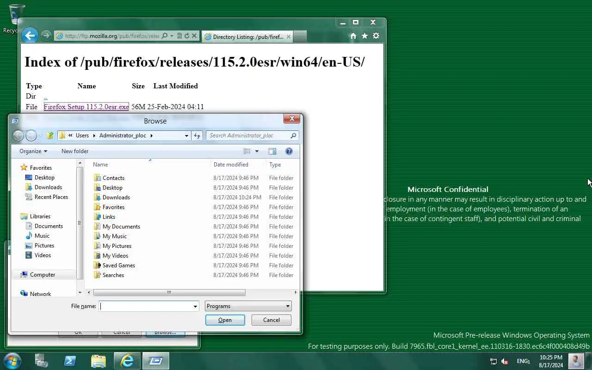
Task: Click the arrow after Administrator_ploc in the path
Action: pyautogui.click(x=151, y=136)
